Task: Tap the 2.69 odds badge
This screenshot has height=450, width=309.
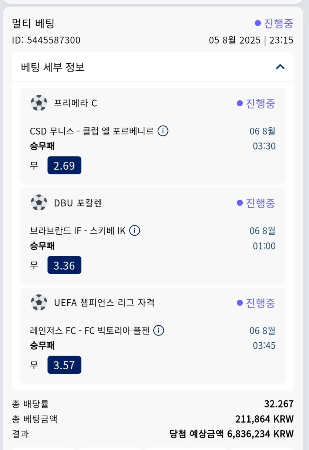Action: coord(64,165)
